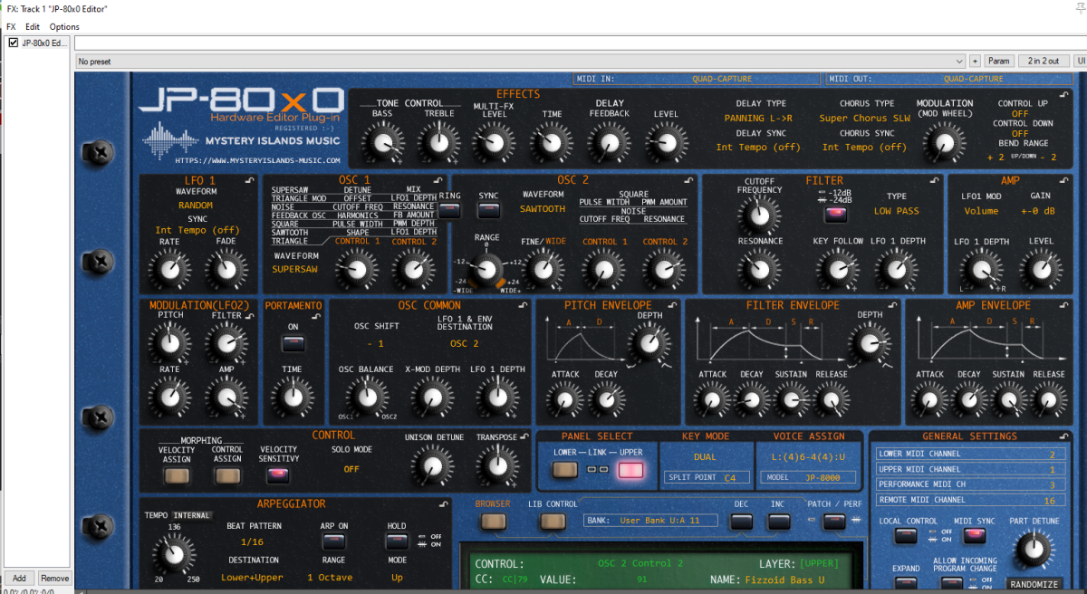Select the UPPER panel button
This screenshot has height=594, width=1087.
click(x=630, y=469)
